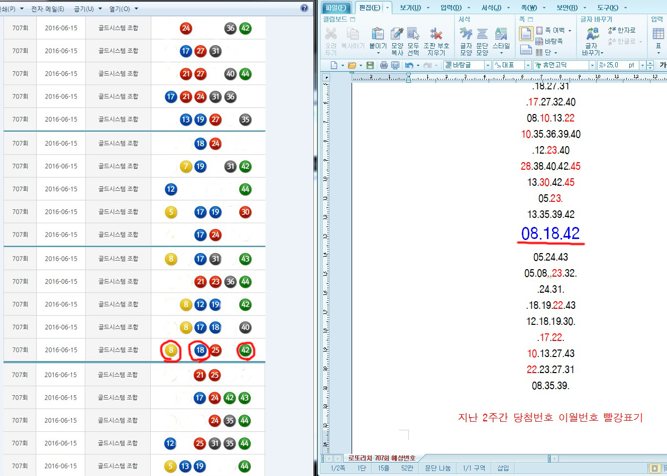Screen dimensions: 667x476
Task: Click the print icon in quick toolbar
Action: pyautogui.click(x=384, y=65)
